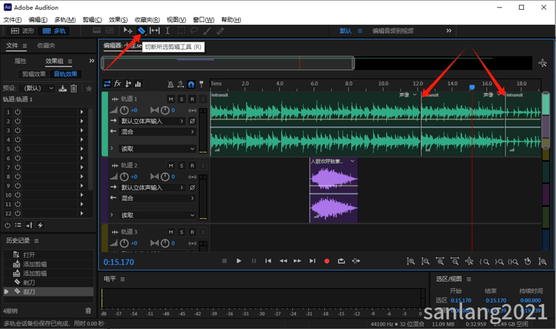
Task: Open the 效果(S) menu
Action: click(x=118, y=20)
